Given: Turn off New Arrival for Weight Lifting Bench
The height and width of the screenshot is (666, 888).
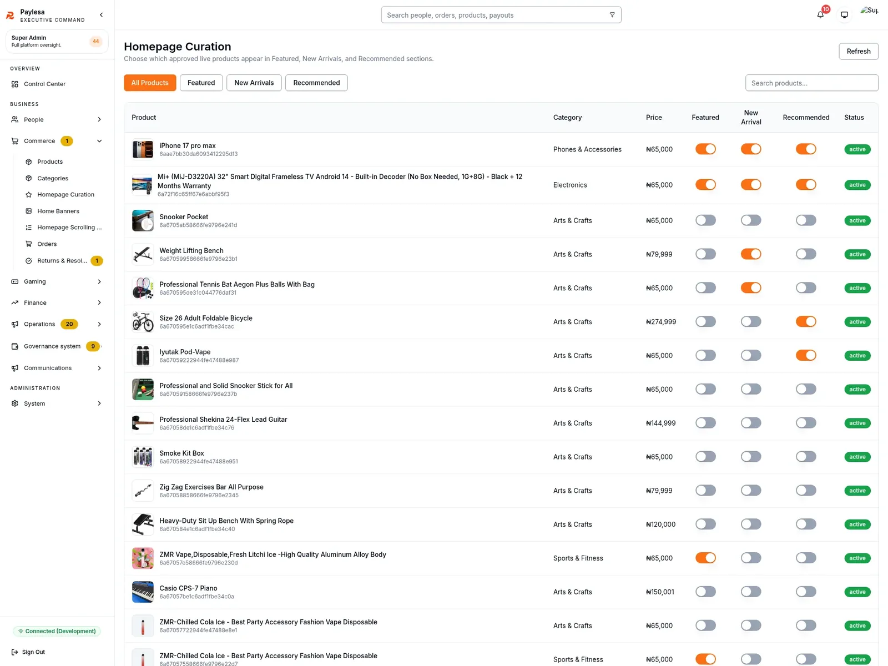Looking at the screenshot, I should pos(751,254).
